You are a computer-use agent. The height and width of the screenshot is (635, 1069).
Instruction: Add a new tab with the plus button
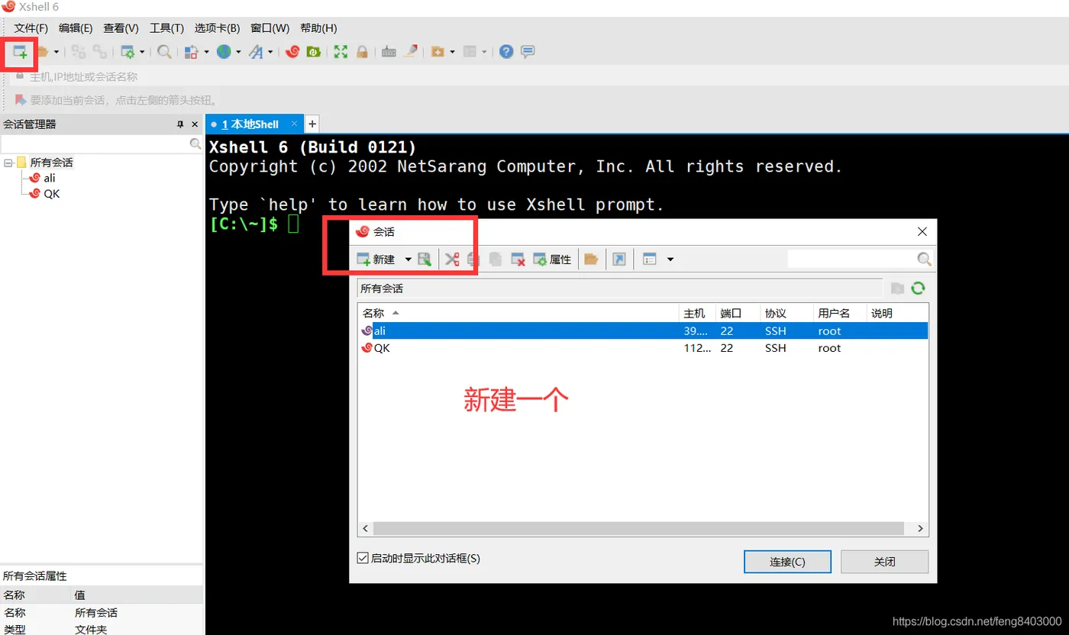pyautogui.click(x=312, y=124)
